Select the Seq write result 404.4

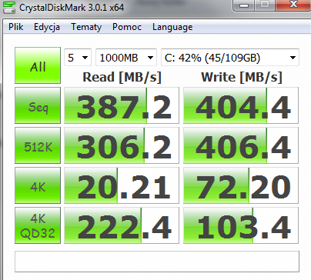(241, 105)
